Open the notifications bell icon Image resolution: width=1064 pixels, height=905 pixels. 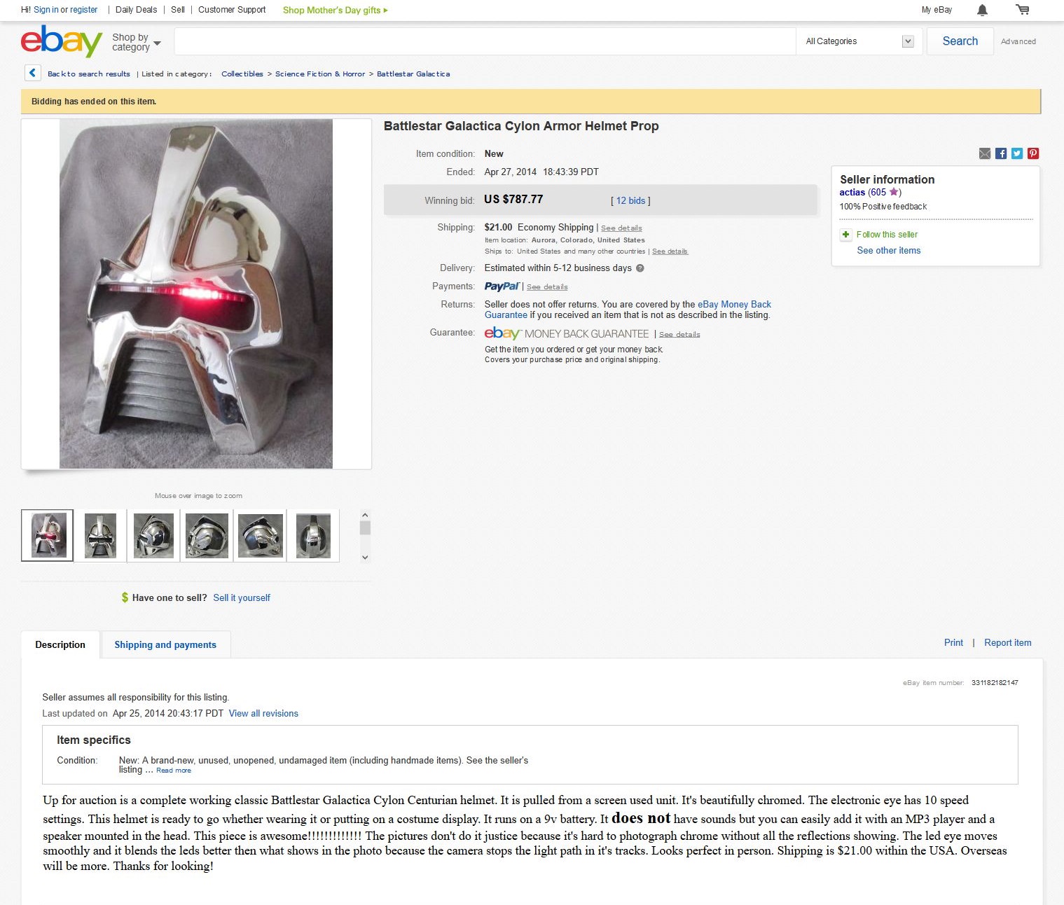click(982, 10)
